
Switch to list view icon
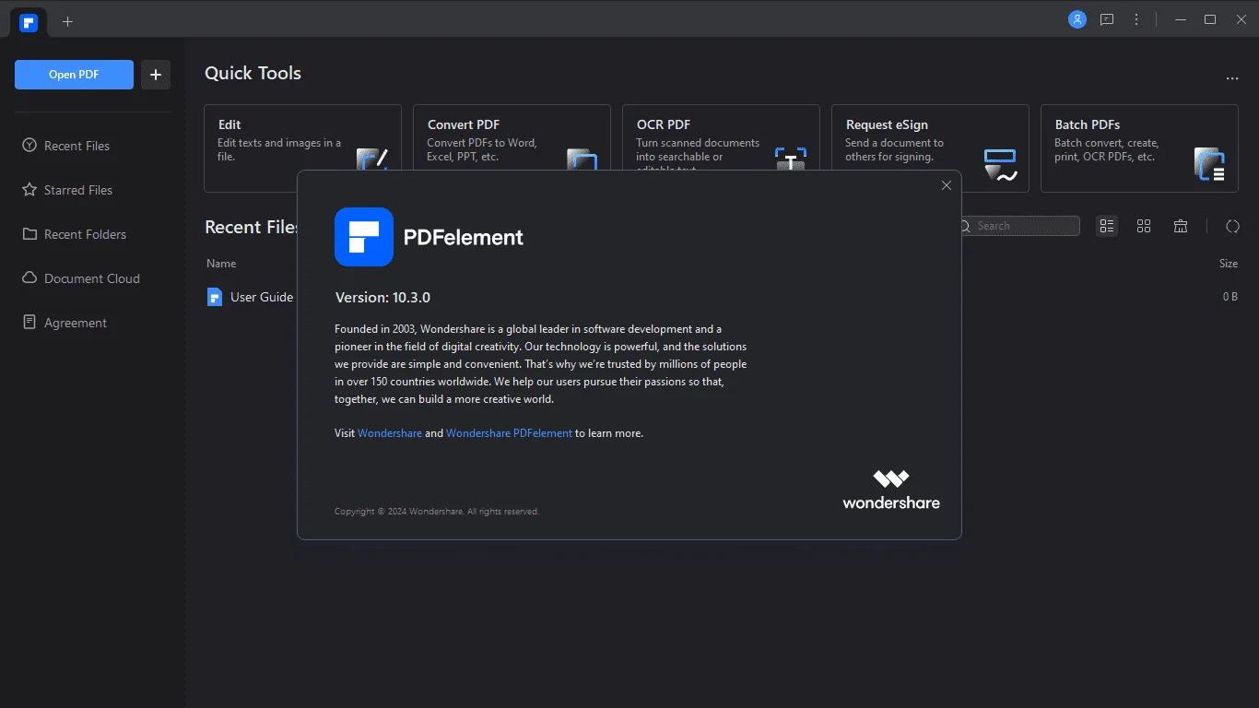click(1107, 226)
